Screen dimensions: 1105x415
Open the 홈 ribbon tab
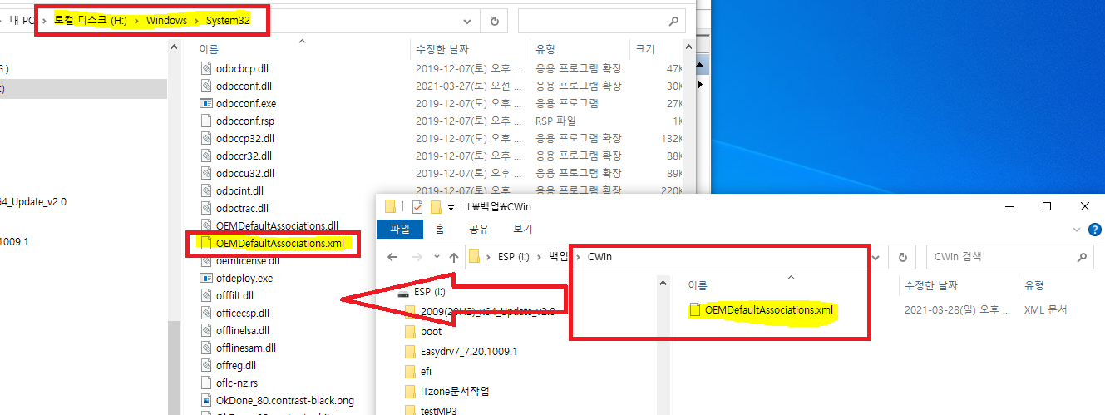pos(440,229)
